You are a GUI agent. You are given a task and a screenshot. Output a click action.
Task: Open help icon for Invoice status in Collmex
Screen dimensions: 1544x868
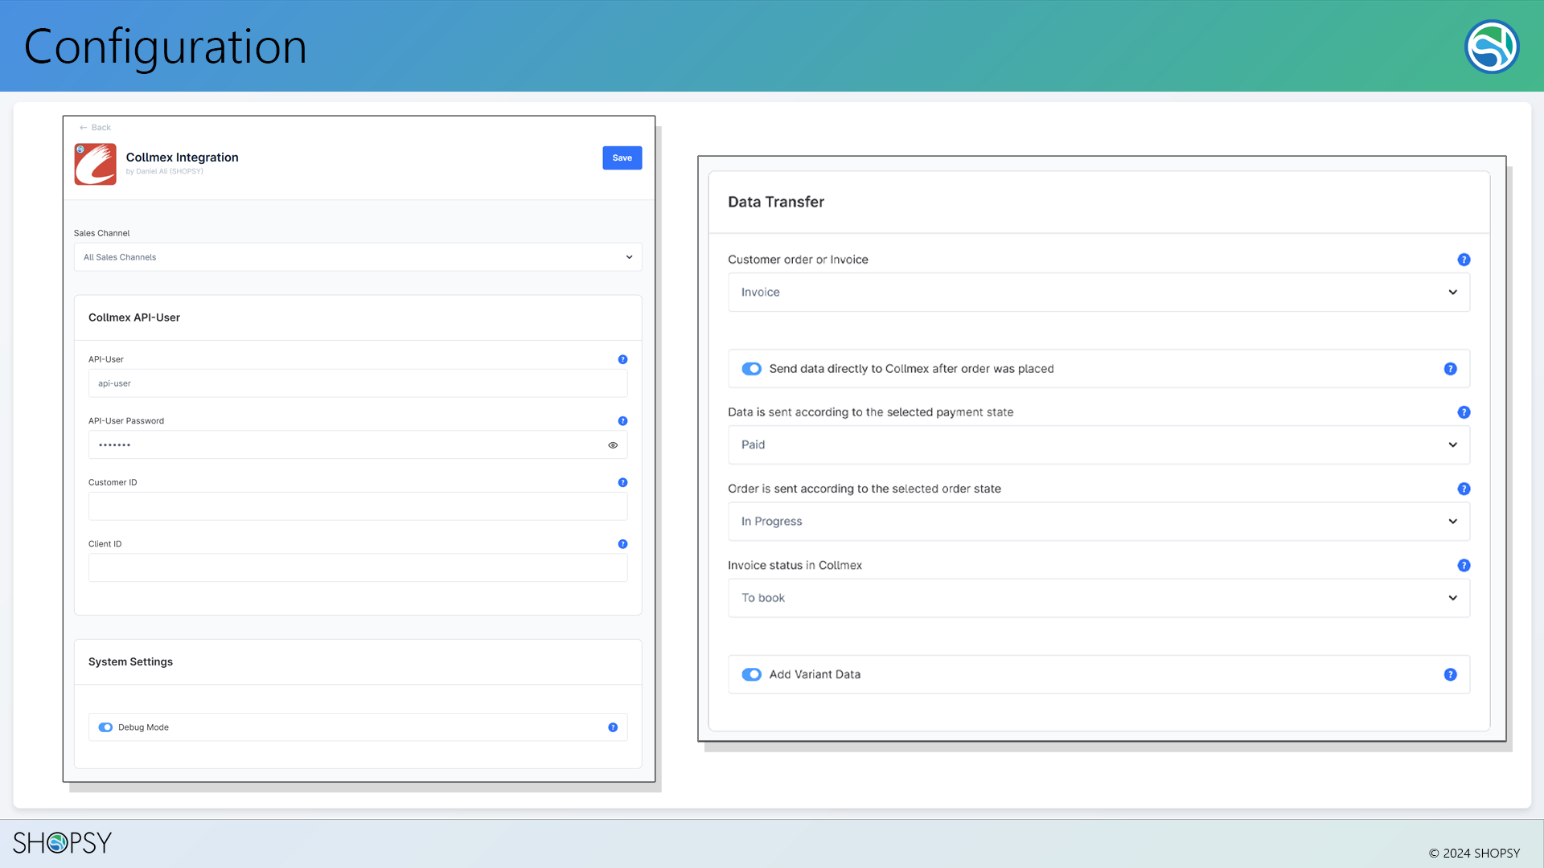(x=1464, y=566)
